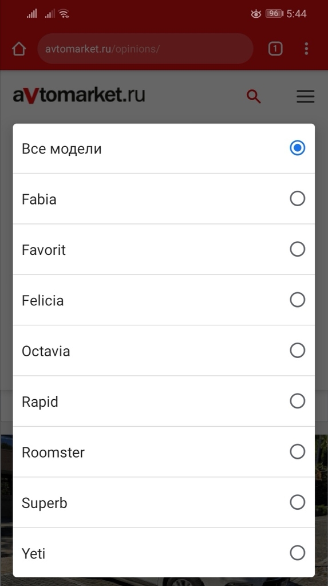Tap the battery indicator showing 96
Image resolution: width=328 pixels, height=586 pixels.
point(274,14)
